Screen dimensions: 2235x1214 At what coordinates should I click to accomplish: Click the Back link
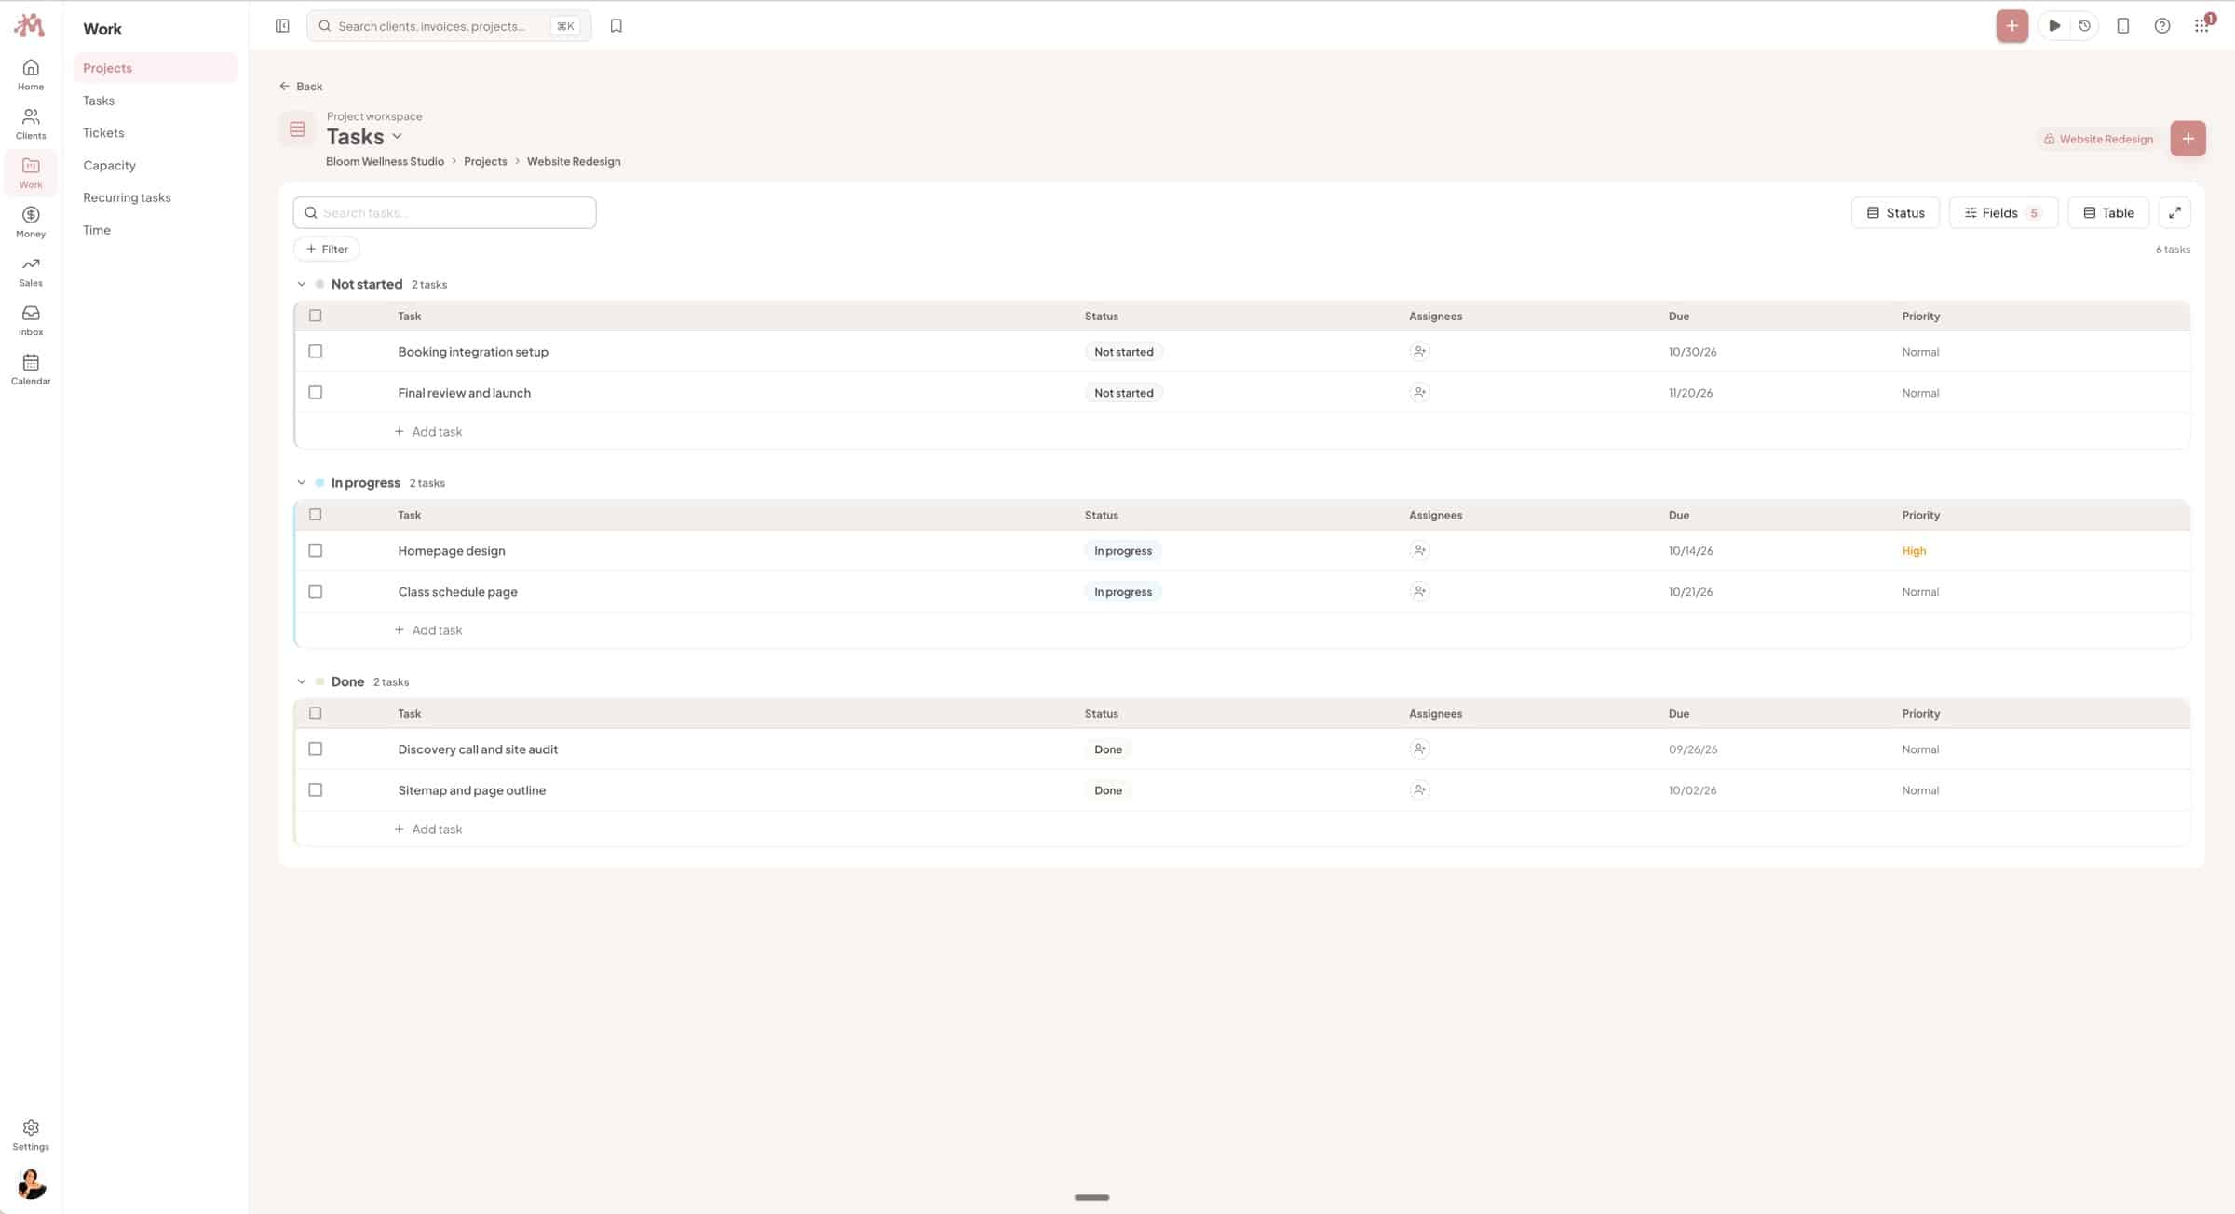click(x=301, y=87)
